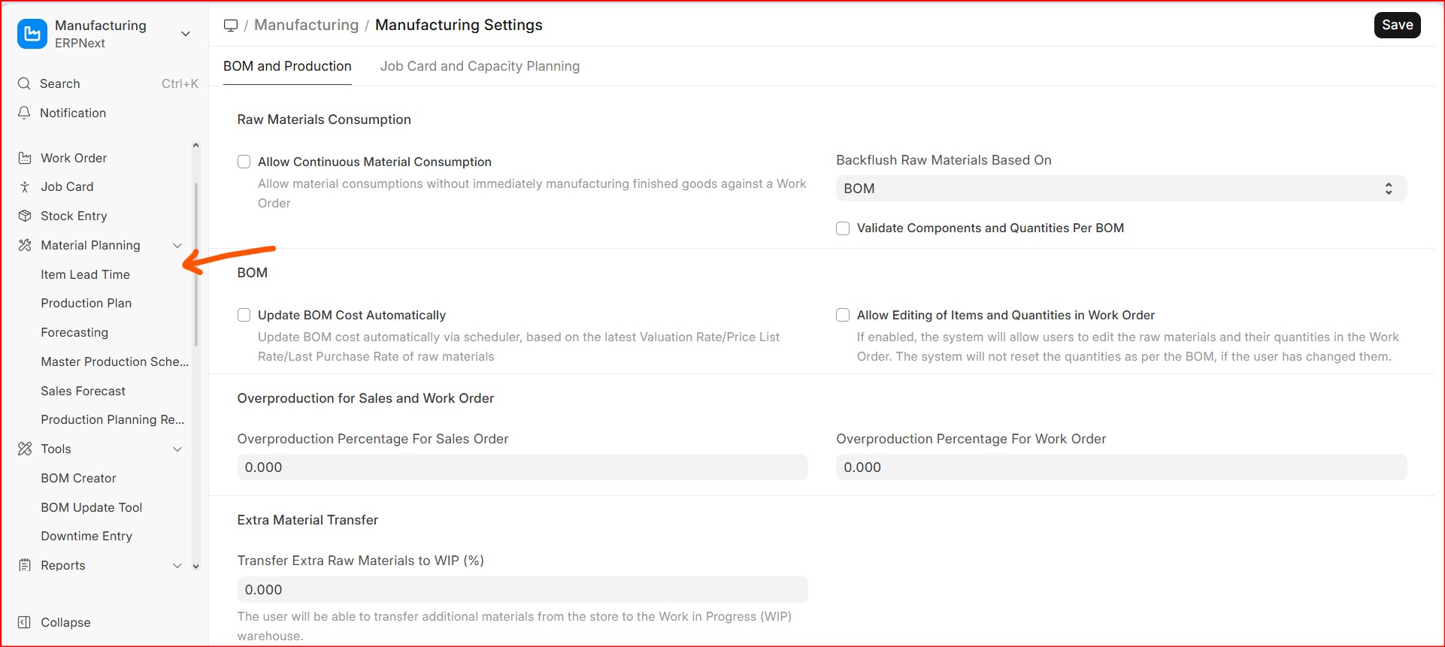Click the Job Card sidebar icon
Screen dimensions: 1445x647
pos(25,187)
